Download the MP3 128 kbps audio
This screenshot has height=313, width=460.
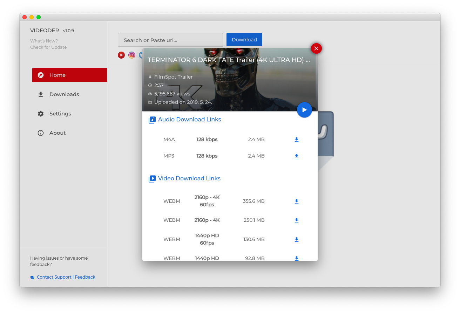[296, 156]
